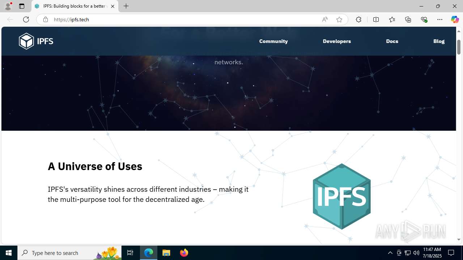The image size is (463, 260).
Task: Open Settings and more ellipsis menu
Action: click(x=440, y=19)
